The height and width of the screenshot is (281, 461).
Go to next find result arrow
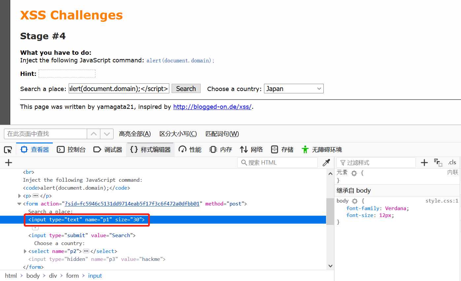point(107,134)
